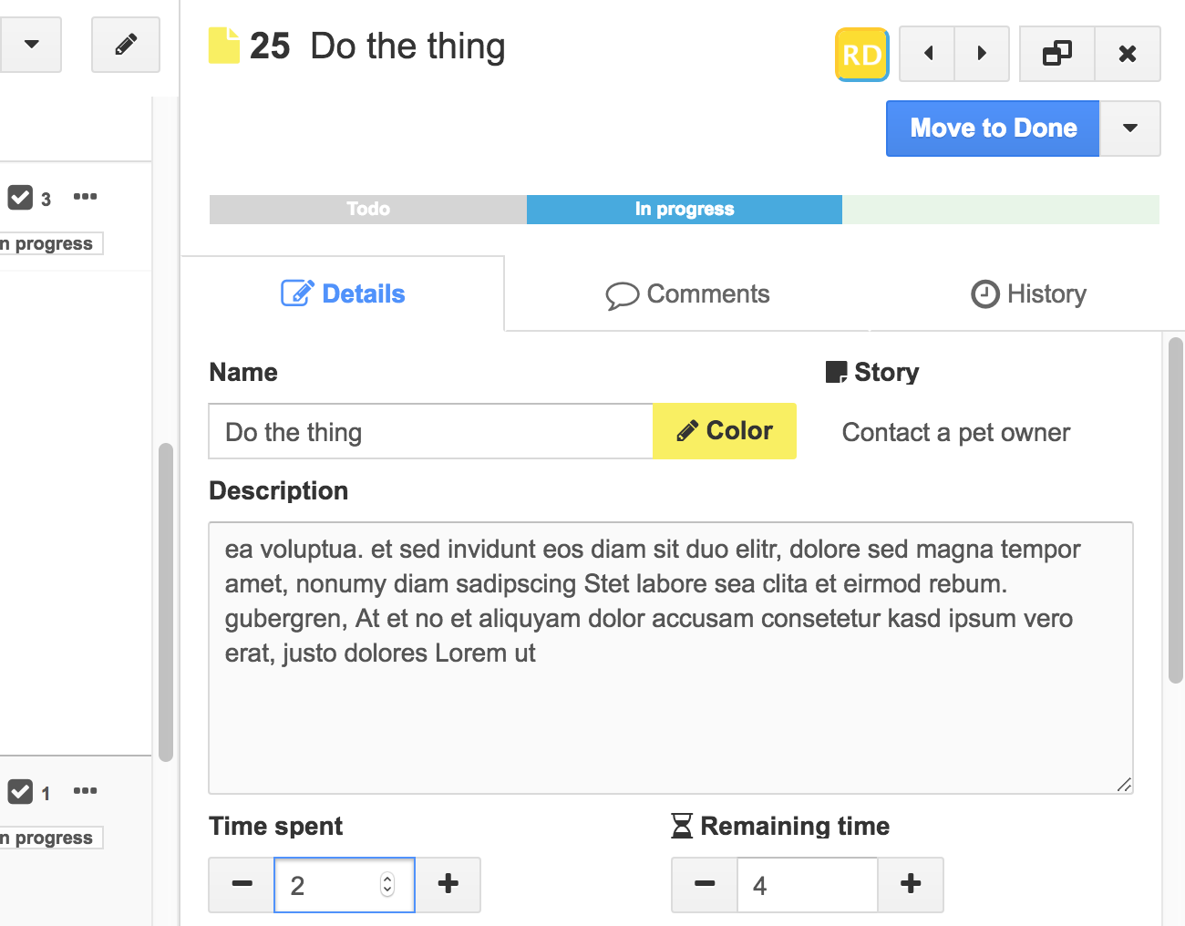
Task: Switch to the Comments tab
Action: coord(687,294)
